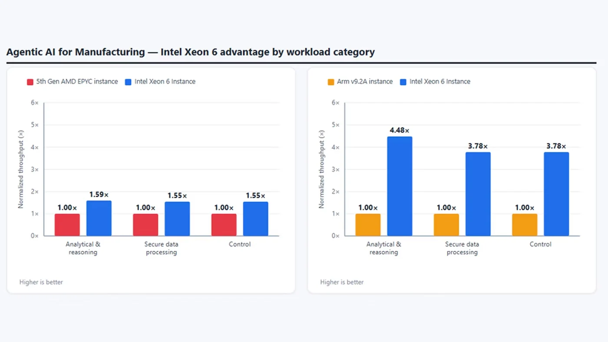Click 'Analytical & reasoning' axis label in the AMD chart
The height and width of the screenshot is (342, 608).
tap(83, 248)
